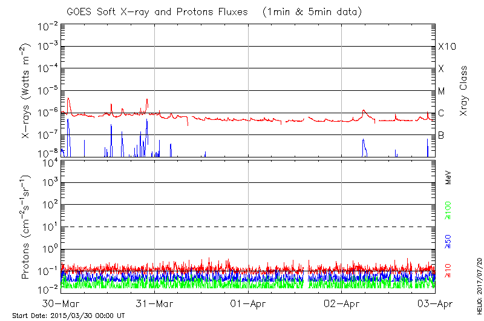The image size is (484, 321).
Task: Select the M flare class label
Action: point(442,91)
